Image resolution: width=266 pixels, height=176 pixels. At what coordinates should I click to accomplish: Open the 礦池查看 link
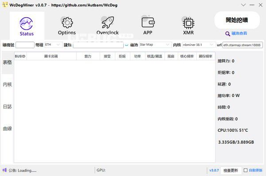click(x=239, y=34)
